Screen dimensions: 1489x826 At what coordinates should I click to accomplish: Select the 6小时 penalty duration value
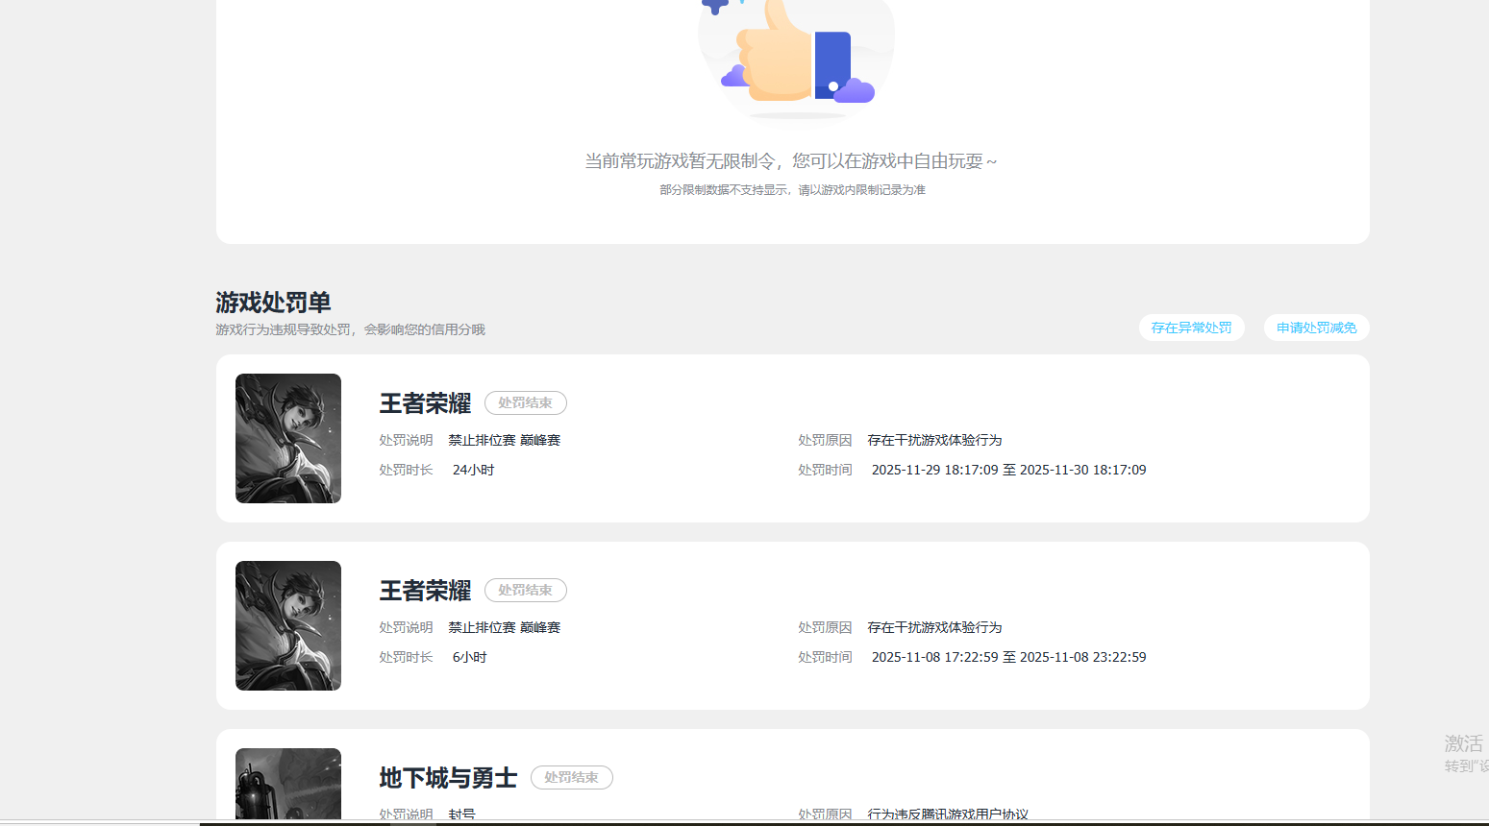tap(470, 657)
